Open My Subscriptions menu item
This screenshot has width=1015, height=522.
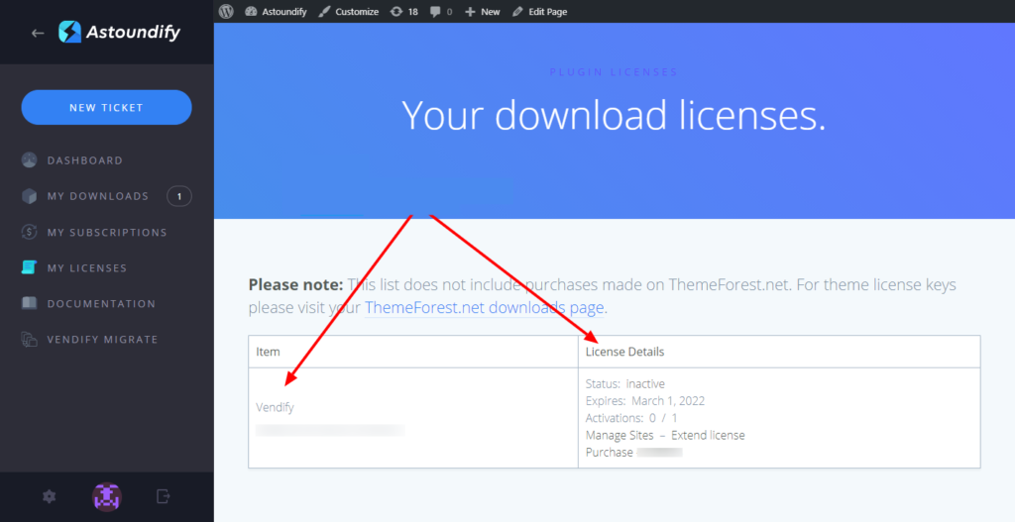click(107, 232)
